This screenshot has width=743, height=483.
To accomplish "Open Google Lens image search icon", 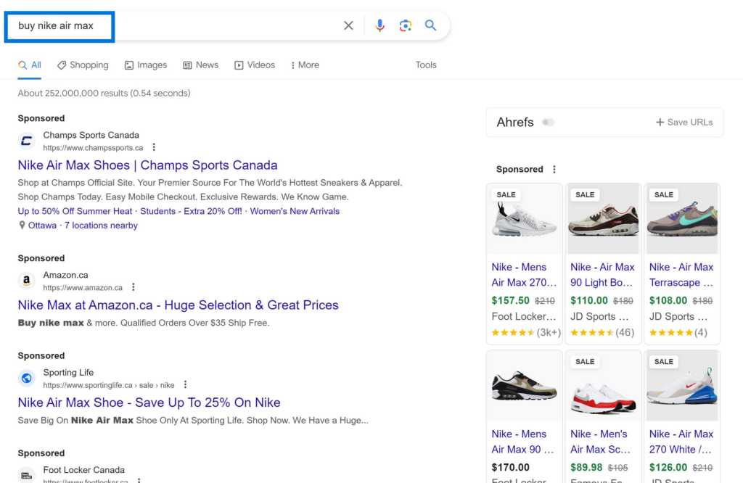I will [405, 25].
